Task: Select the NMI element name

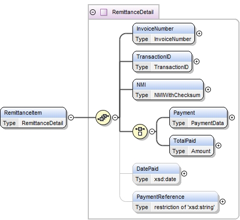Action: [141, 85]
